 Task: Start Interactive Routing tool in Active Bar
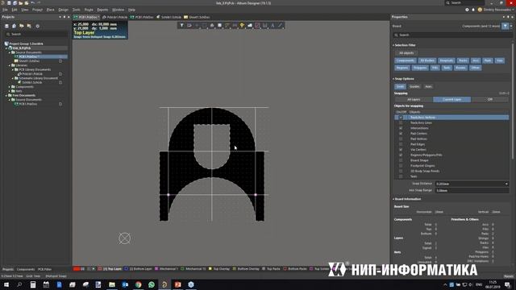click(227, 25)
